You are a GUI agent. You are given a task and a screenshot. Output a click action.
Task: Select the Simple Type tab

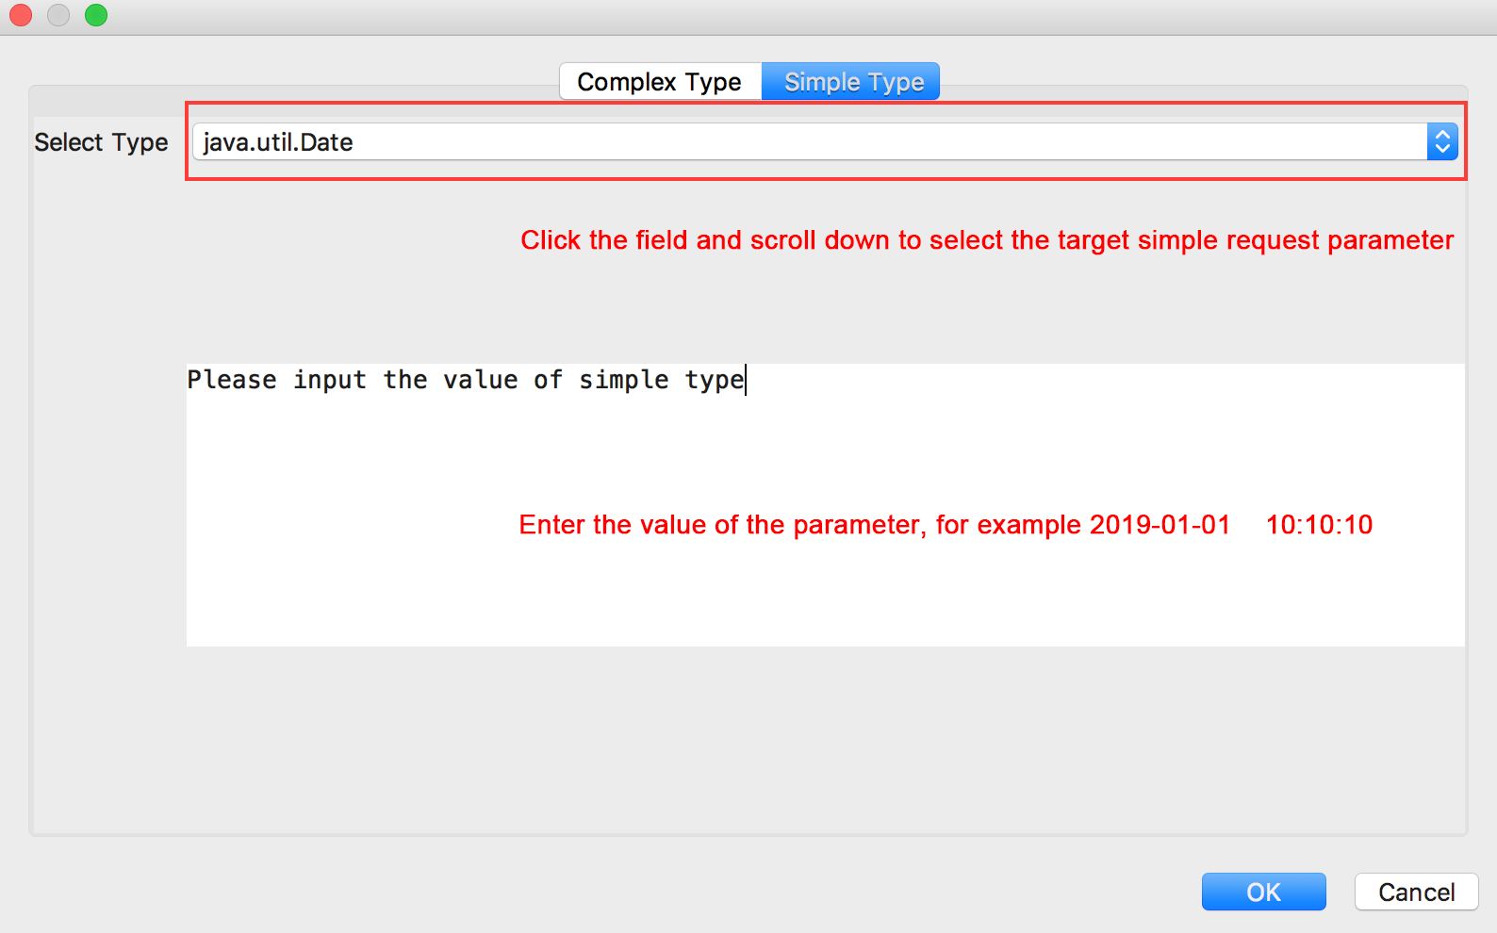click(x=853, y=82)
